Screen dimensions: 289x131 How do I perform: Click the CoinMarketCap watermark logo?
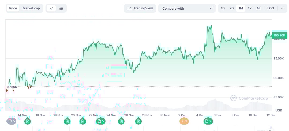[x=249, y=98]
